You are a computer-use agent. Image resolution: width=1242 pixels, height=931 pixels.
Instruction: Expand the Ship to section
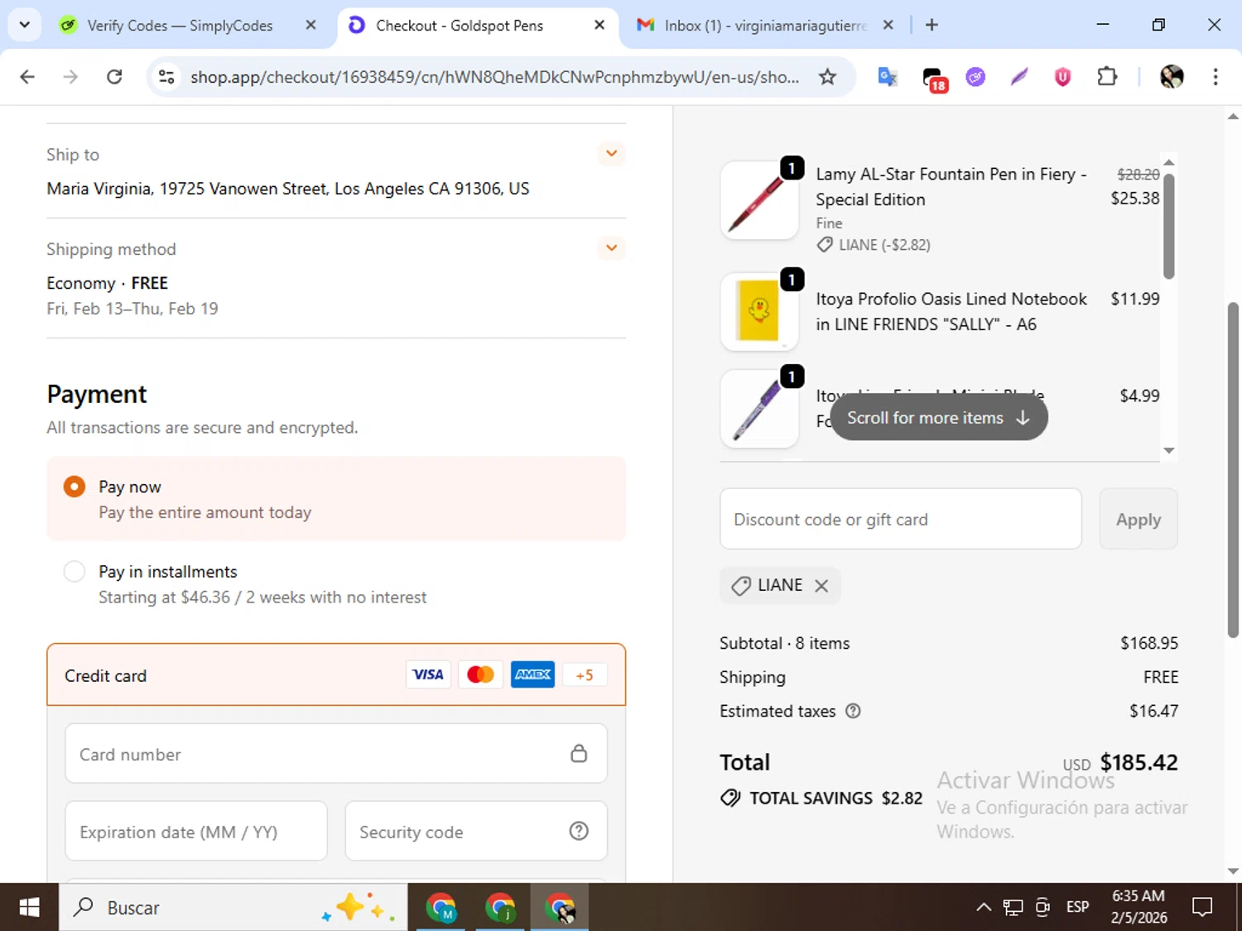611,153
